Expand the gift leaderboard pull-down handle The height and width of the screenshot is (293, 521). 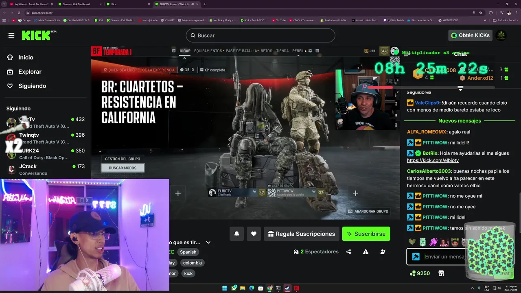(460, 88)
